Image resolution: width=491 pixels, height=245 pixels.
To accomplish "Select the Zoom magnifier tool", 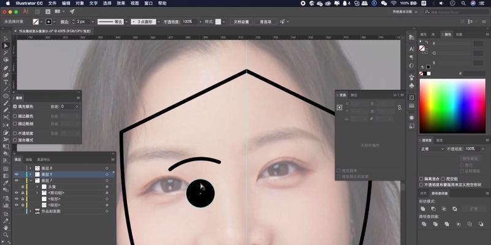I will pos(6,235).
